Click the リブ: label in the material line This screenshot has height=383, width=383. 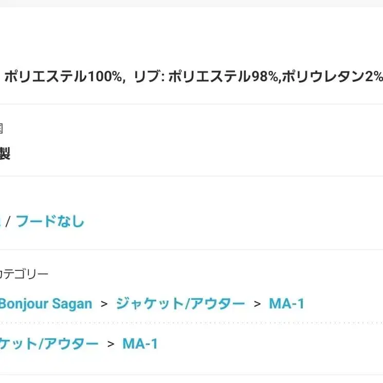coord(148,77)
